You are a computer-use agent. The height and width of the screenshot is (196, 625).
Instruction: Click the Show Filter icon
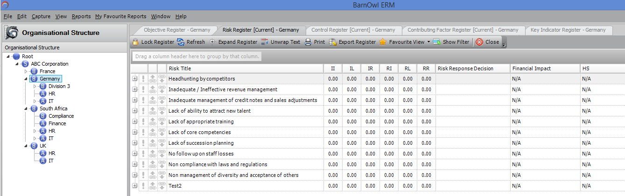(x=436, y=42)
